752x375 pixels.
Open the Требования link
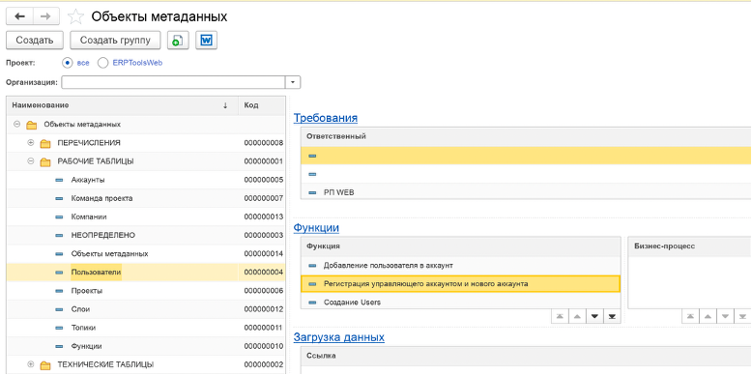coord(326,118)
